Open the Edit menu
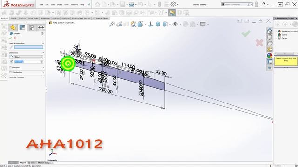Viewport: 298px width, 167px height. pos(47,4)
